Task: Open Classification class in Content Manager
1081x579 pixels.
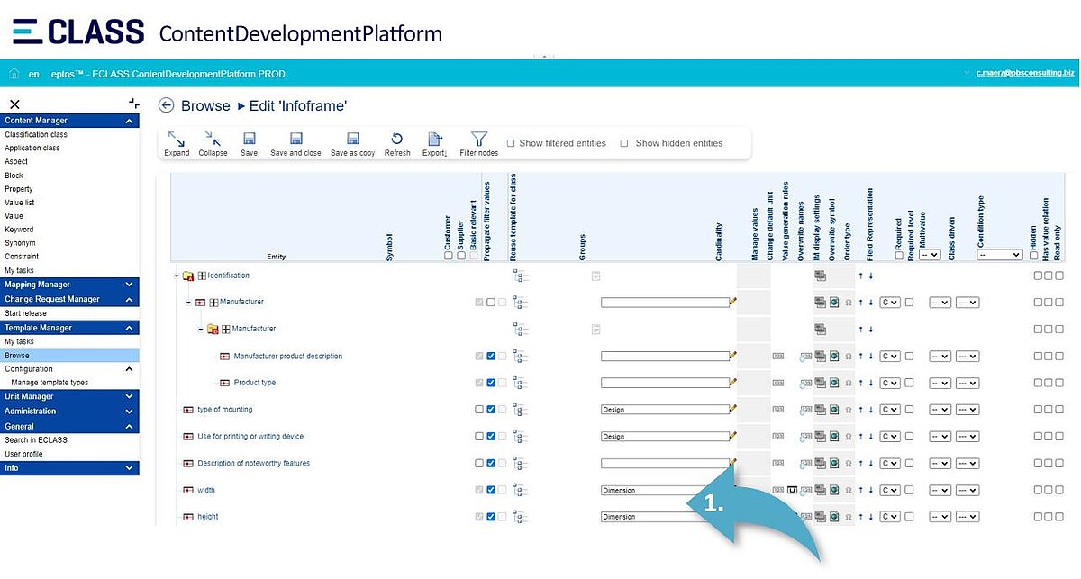Action: click(36, 134)
